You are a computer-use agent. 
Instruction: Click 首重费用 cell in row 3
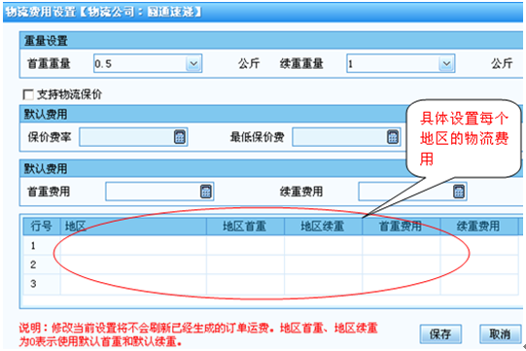[x=402, y=284]
